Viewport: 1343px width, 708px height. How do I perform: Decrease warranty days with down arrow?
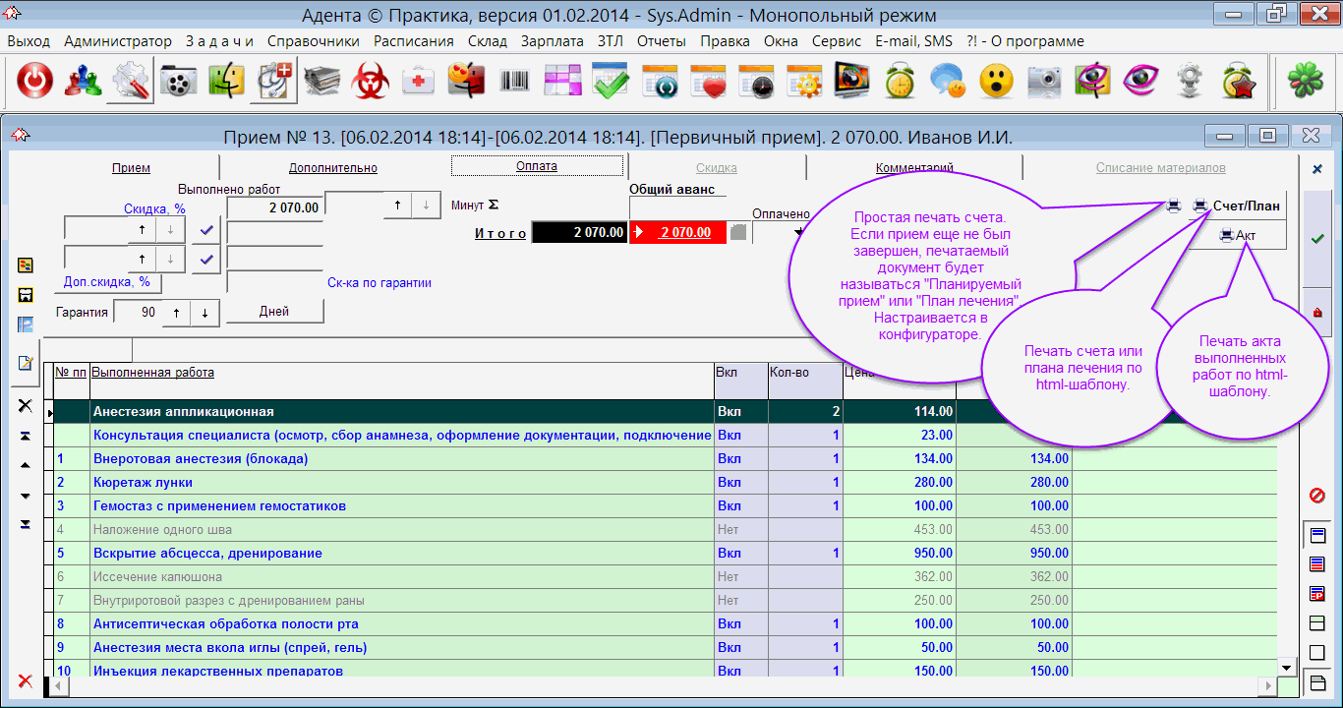tap(204, 313)
